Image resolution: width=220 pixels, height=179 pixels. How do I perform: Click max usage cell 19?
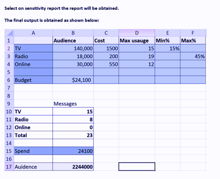point(137,56)
